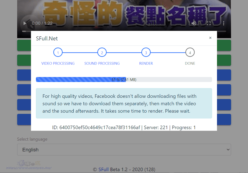Click the ID and Server status line
The width and height of the screenshot is (248, 173).
124,127
